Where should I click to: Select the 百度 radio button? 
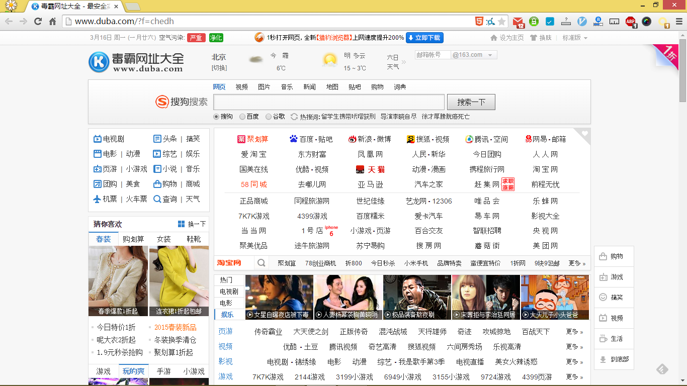pos(242,117)
